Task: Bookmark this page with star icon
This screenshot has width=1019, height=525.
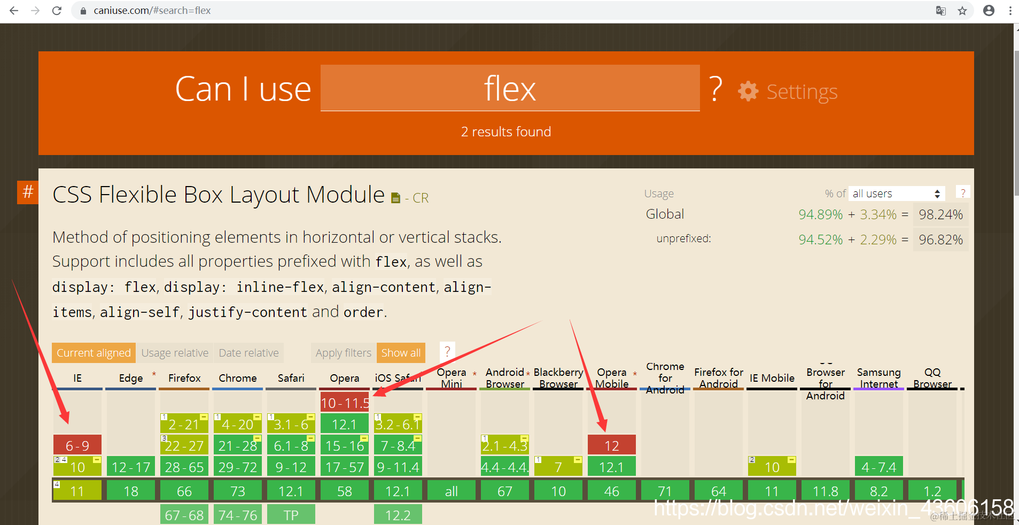Action: 962,11
